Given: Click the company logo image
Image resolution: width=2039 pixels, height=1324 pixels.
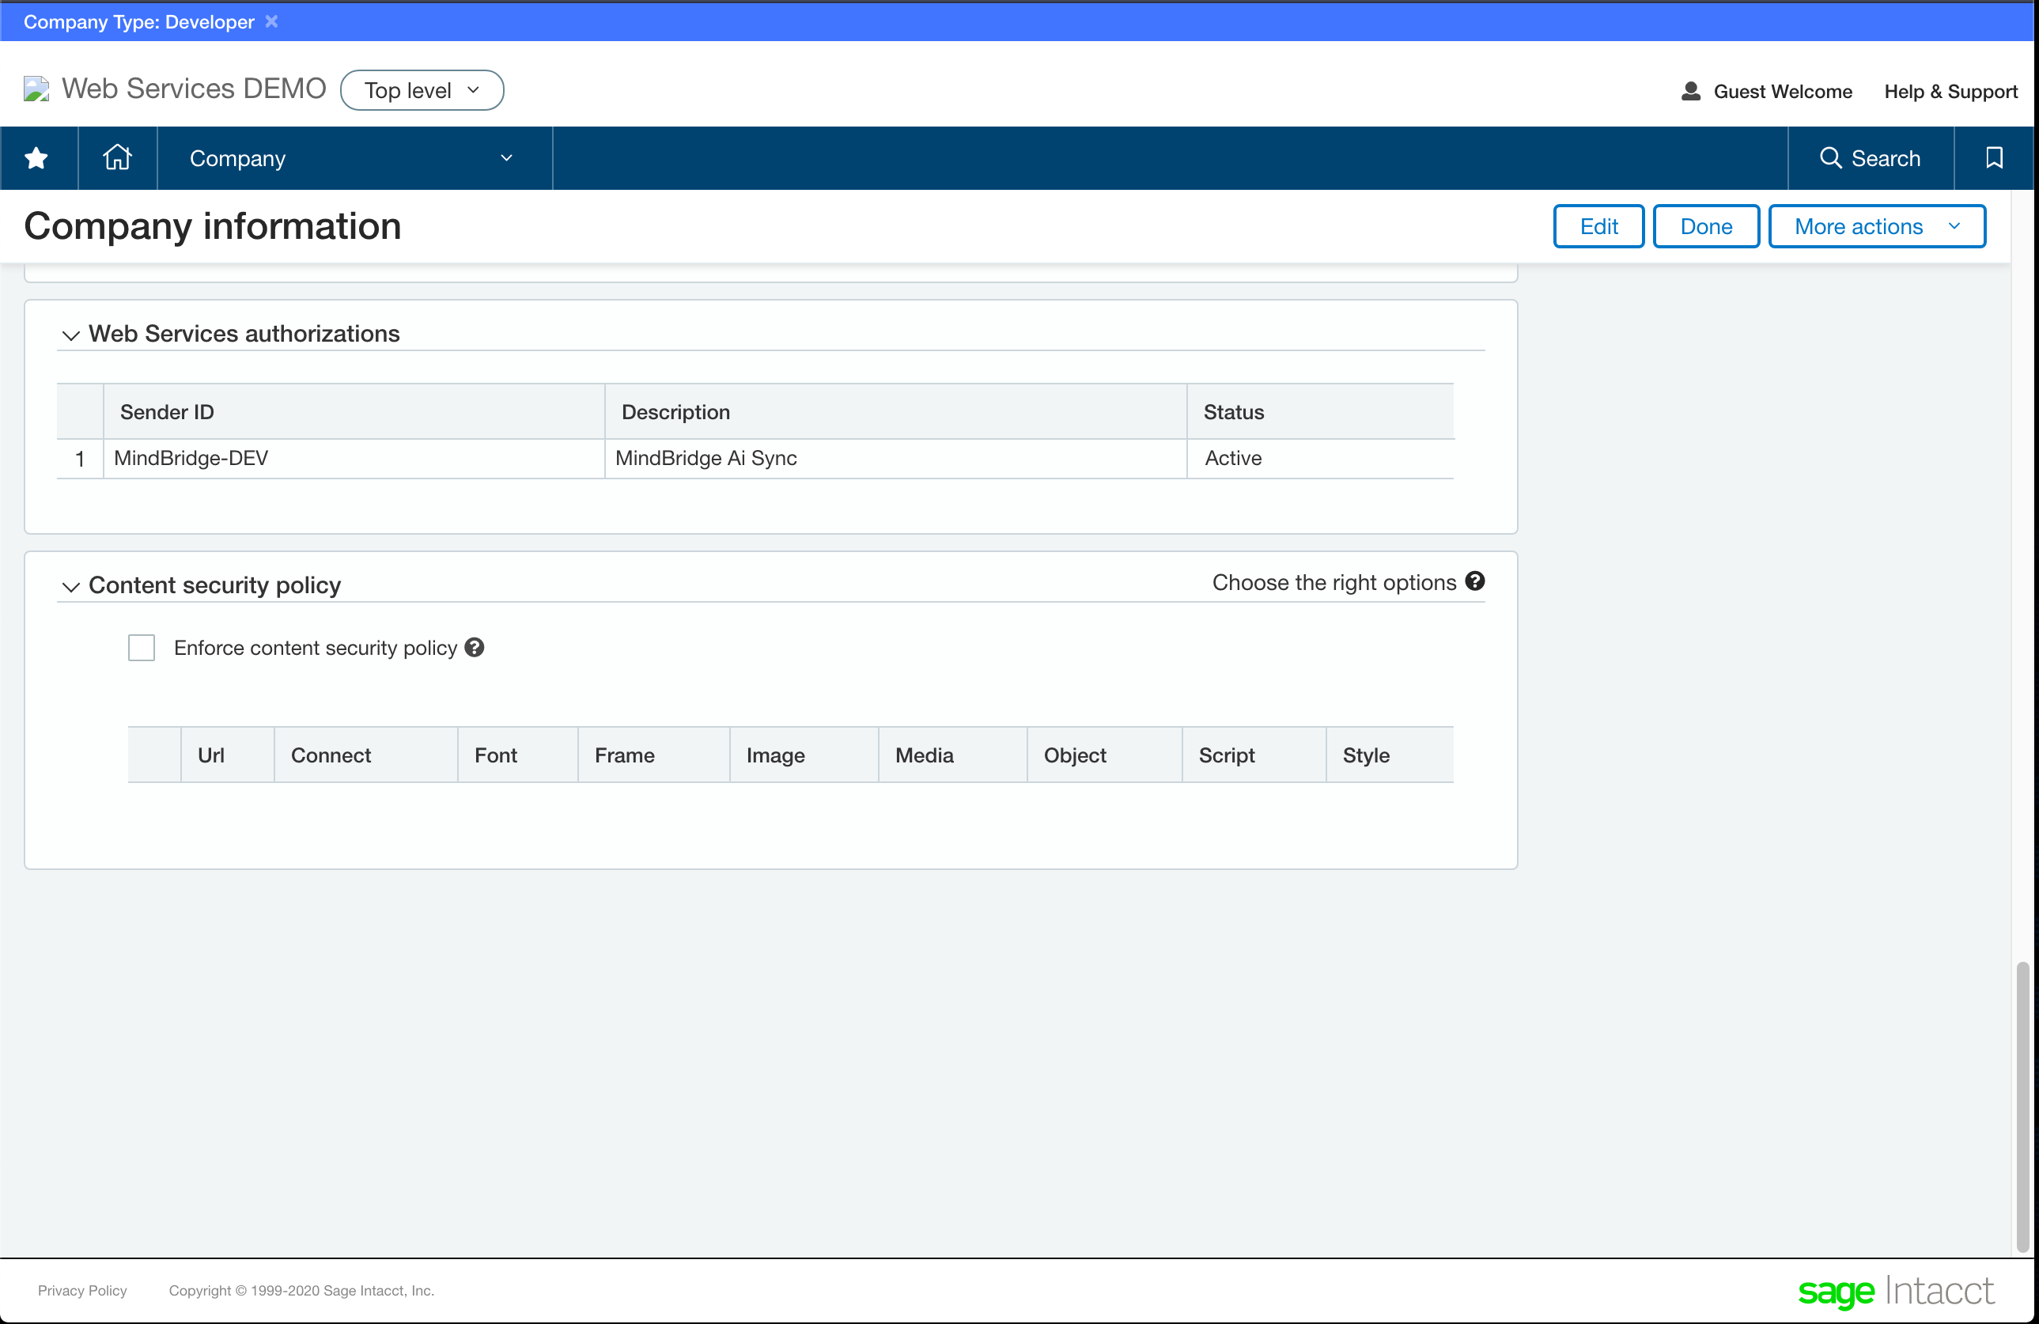Looking at the screenshot, I should pyautogui.click(x=36, y=89).
